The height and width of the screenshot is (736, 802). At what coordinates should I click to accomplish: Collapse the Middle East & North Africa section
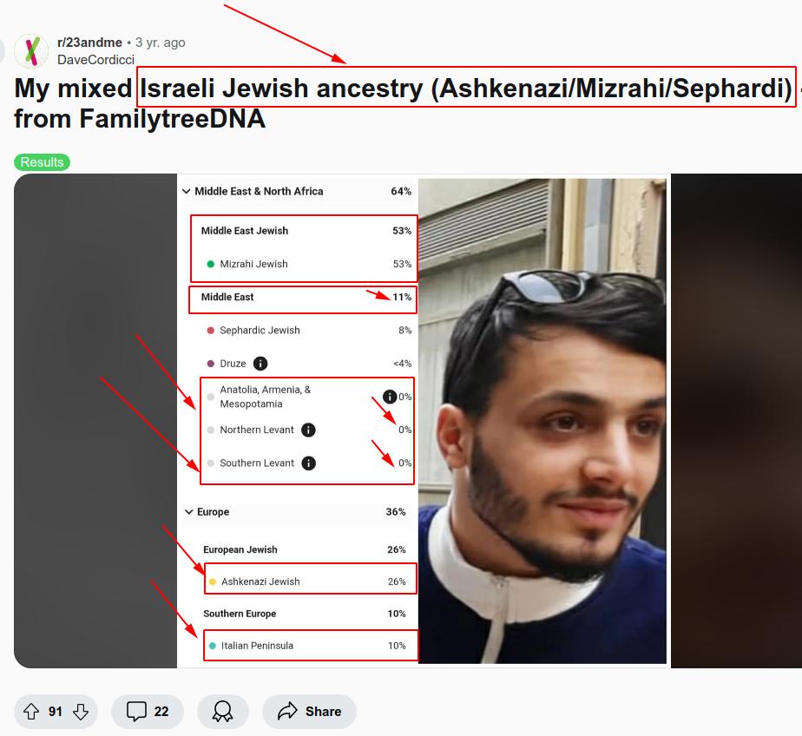coord(187,191)
